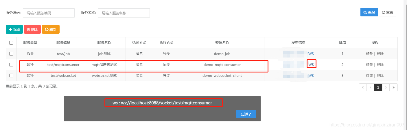Viewport: 407px width, 130px height.
Task: Click the 发布信息 column header
Action: pyautogui.click(x=299, y=43)
